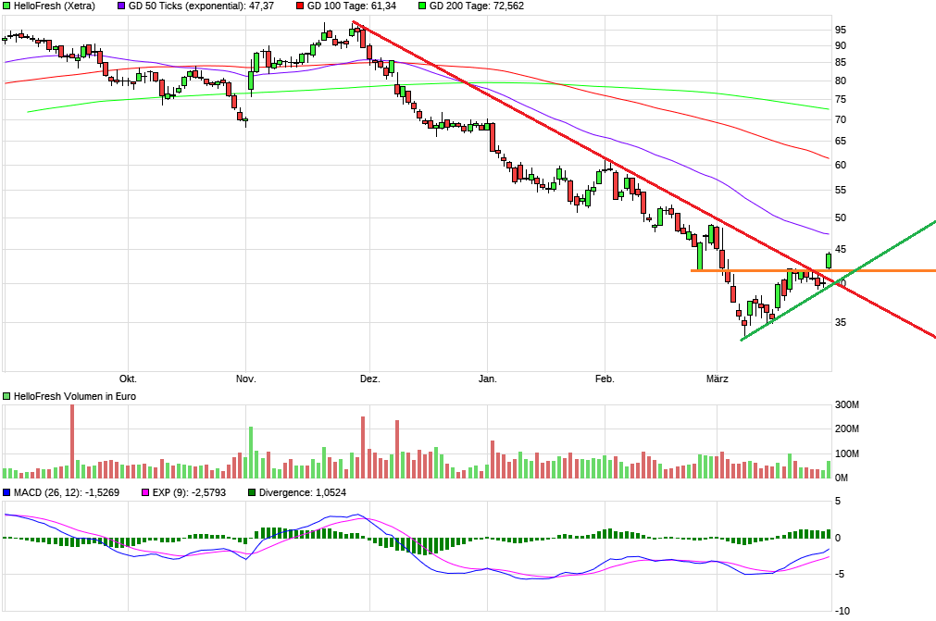Click the tall green volume bar in early November
This screenshot has width=936, height=621.
point(251,453)
